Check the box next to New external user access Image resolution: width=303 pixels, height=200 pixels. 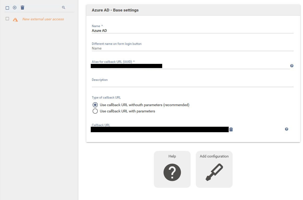tap(7, 19)
